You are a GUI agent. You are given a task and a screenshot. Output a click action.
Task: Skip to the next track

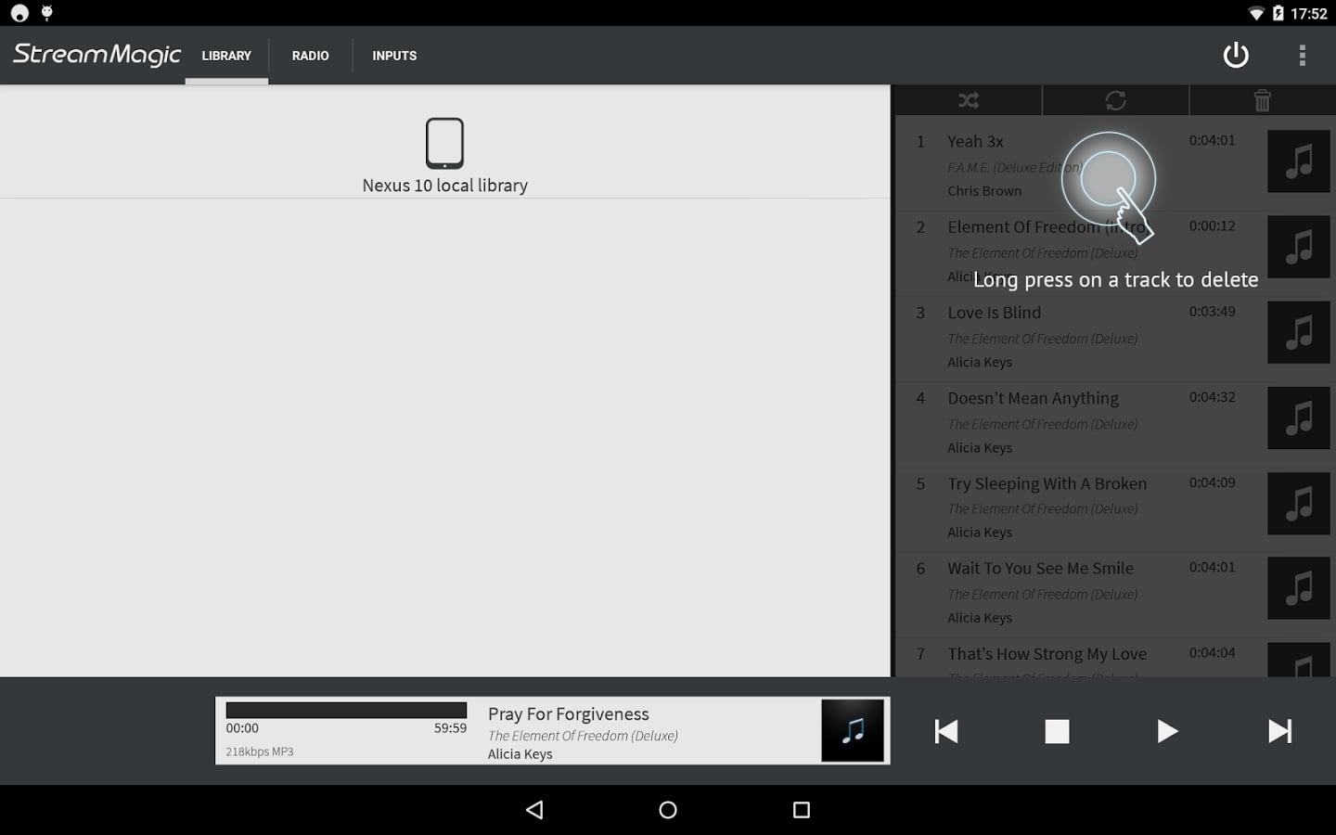click(x=1279, y=731)
